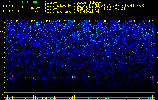Click the 0.6 kHz axis label
The width and height of the screenshot is (158, 100).
click(2, 95)
